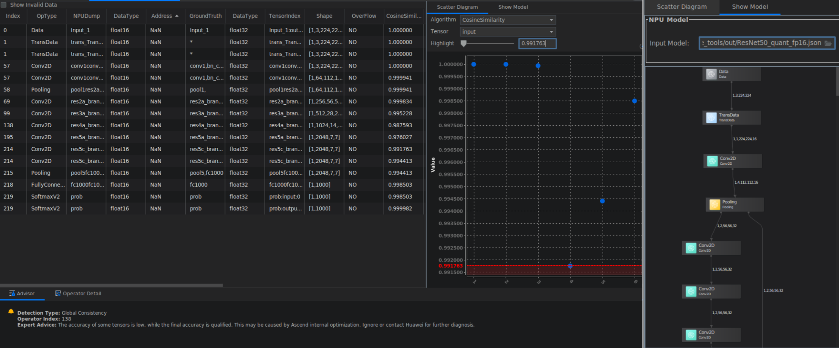The width and height of the screenshot is (839, 348).
Task: Click the index 195 cell
Action: (13, 137)
